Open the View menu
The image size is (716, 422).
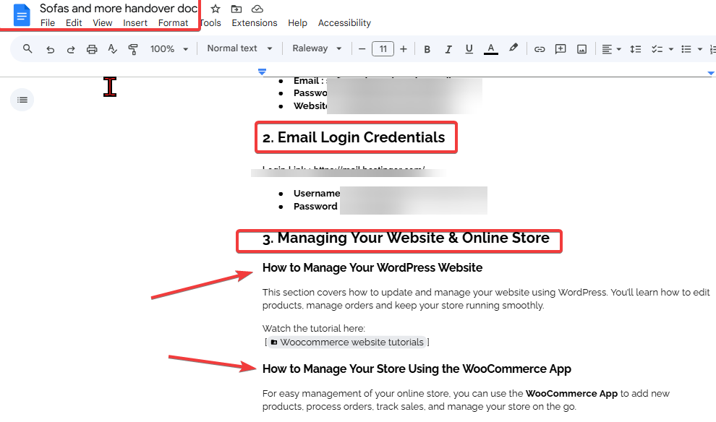click(102, 23)
